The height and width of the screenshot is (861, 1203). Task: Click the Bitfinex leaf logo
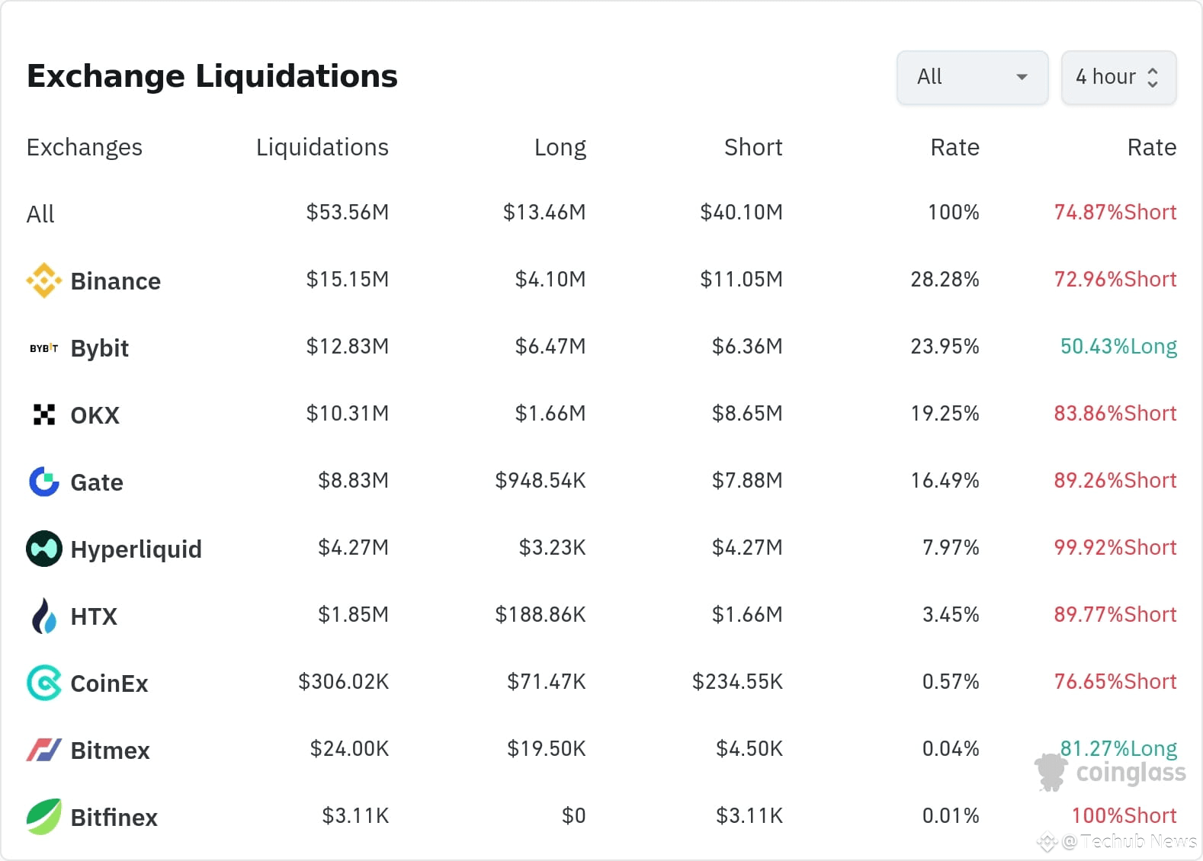coord(44,817)
